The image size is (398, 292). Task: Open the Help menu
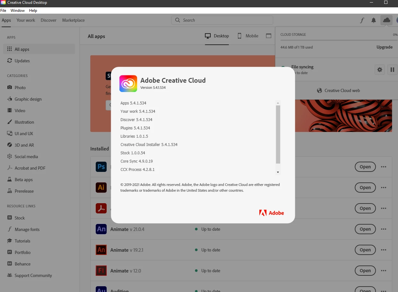point(33,11)
